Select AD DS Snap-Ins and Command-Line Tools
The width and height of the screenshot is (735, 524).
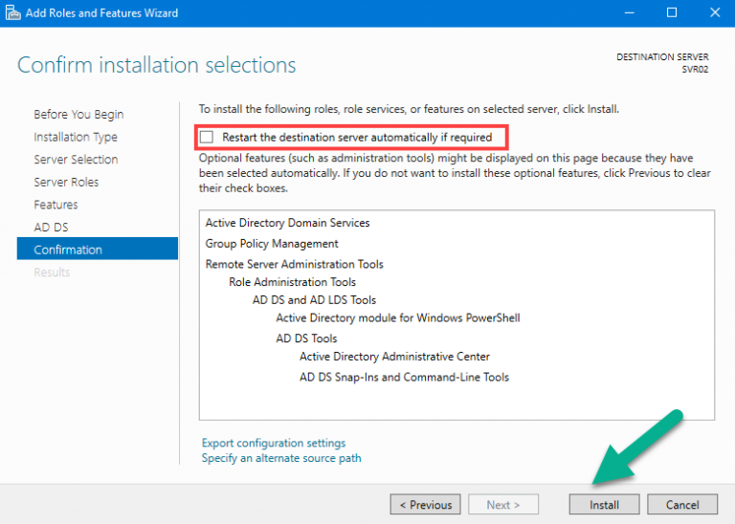(404, 377)
